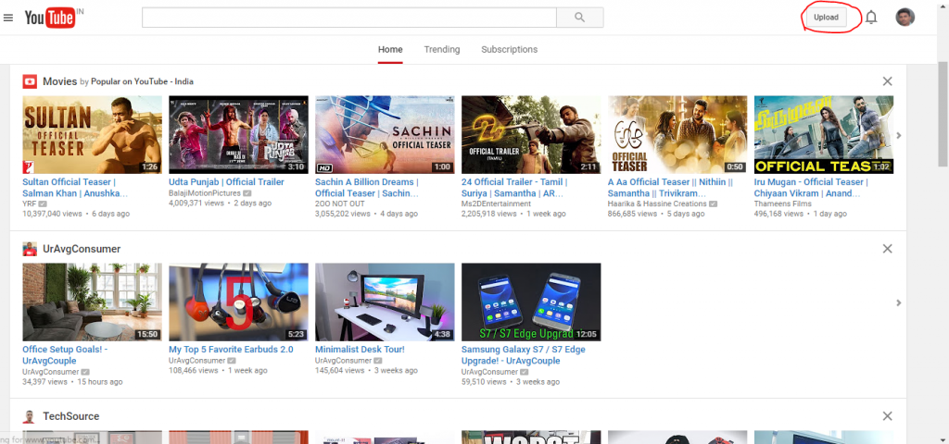
Task: Click the '4,009,371 views' text
Action: tap(196, 203)
